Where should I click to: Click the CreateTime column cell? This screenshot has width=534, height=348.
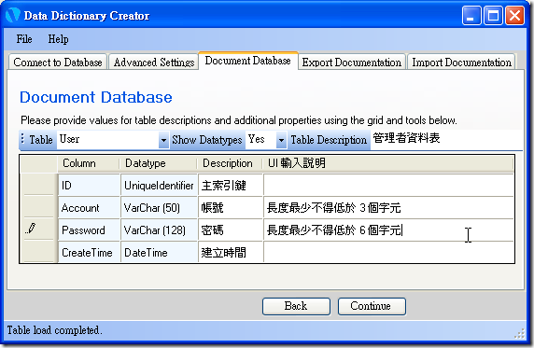pyautogui.click(x=90, y=252)
